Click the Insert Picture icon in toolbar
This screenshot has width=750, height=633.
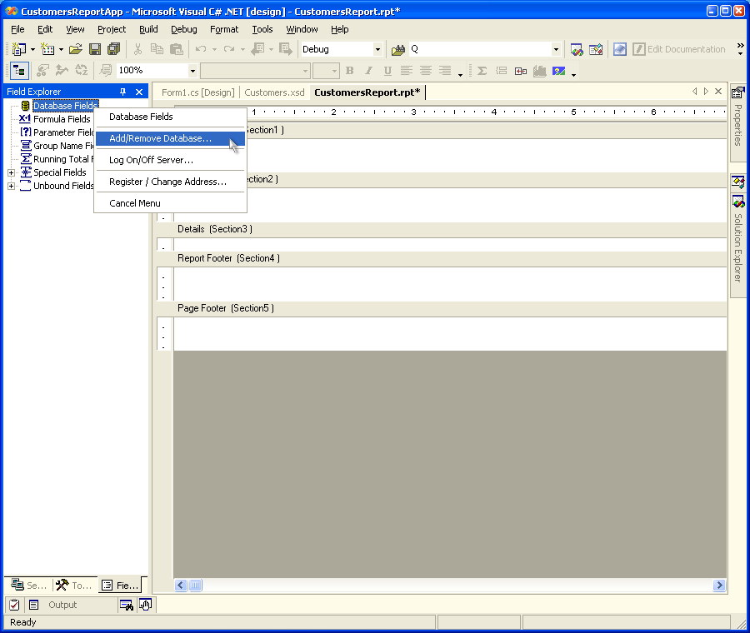tap(558, 71)
